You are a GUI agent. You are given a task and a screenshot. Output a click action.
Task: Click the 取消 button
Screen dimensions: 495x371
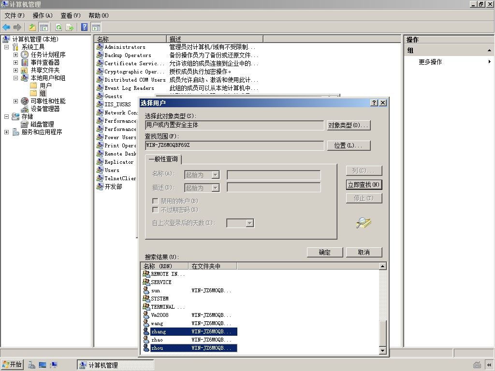(x=364, y=252)
